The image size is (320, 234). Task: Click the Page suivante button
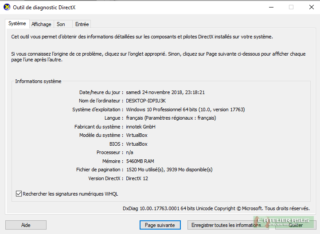[x=160, y=225]
